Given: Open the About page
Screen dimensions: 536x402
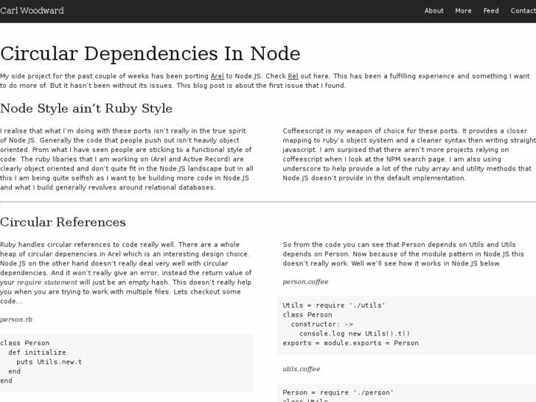Looking at the screenshot, I should [x=434, y=11].
